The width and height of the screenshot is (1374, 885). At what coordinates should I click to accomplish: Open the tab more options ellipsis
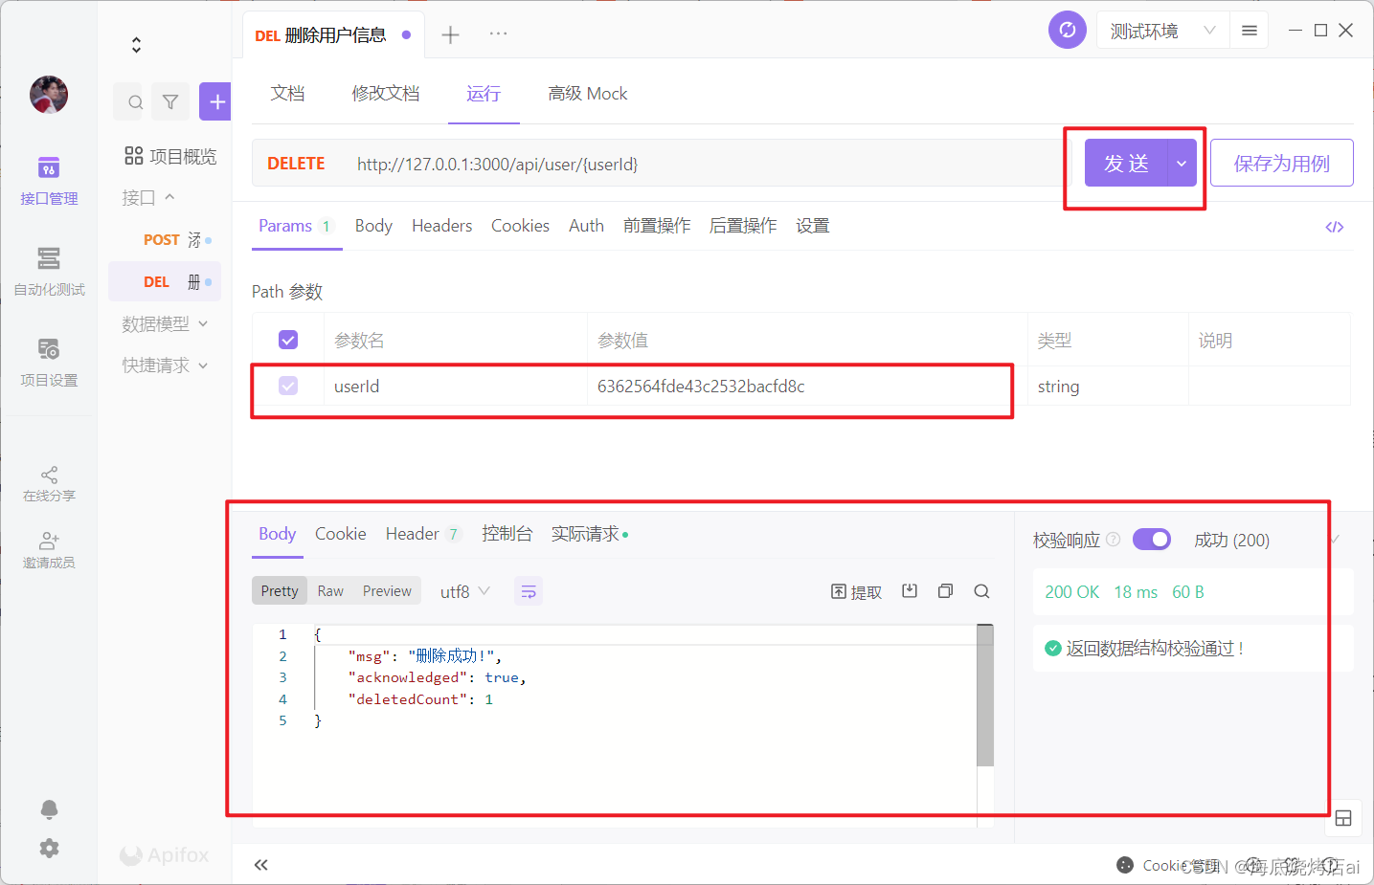pyautogui.click(x=498, y=33)
